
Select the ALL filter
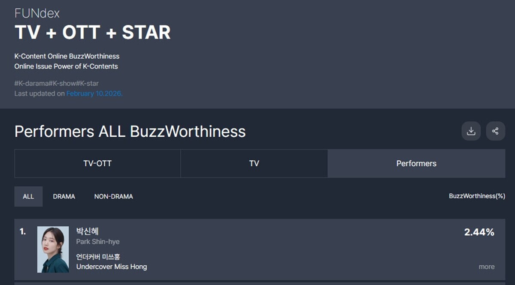[x=28, y=196]
